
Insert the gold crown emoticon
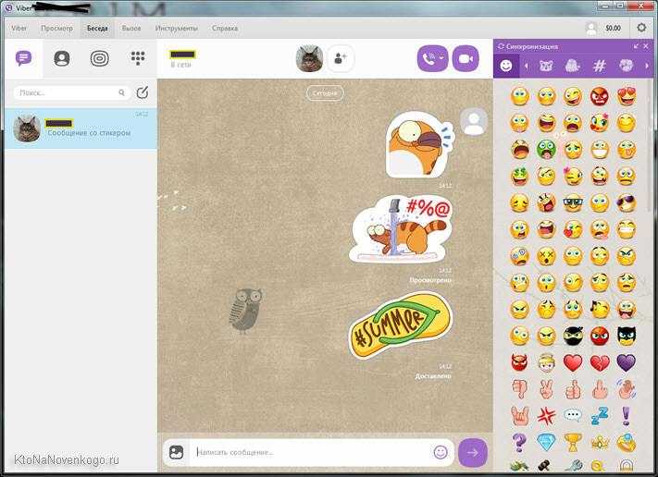point(600,442)
